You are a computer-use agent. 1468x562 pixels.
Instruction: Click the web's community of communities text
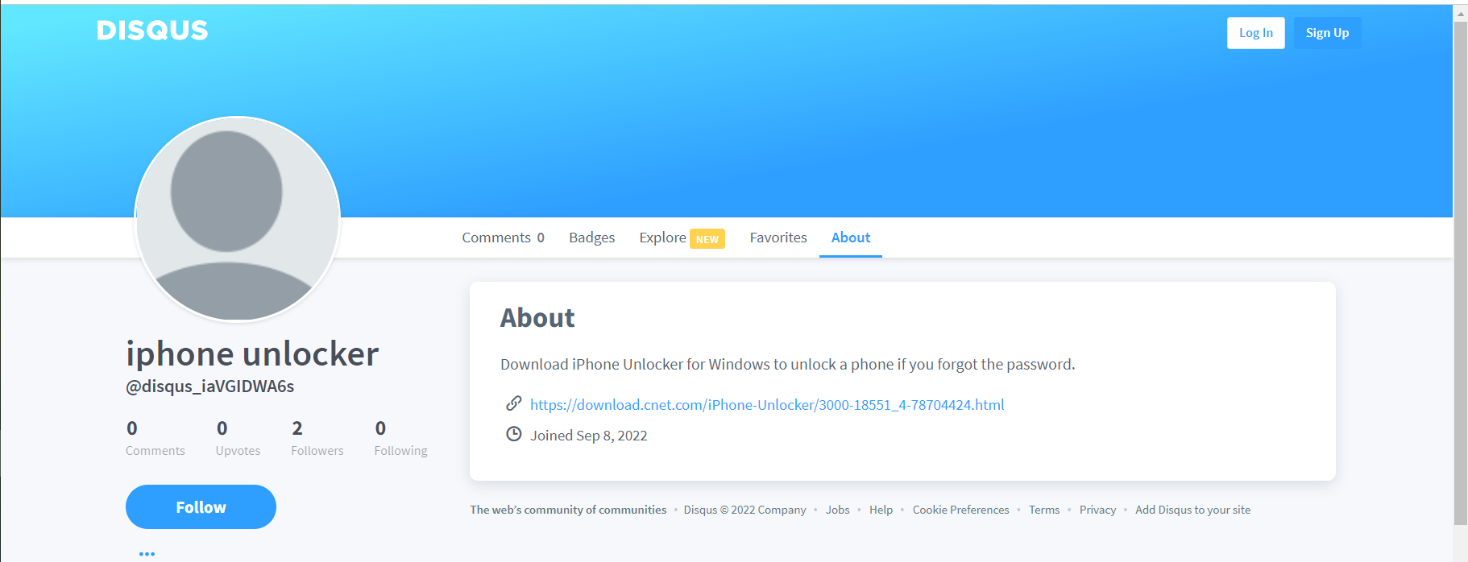[x=568, y=510]
